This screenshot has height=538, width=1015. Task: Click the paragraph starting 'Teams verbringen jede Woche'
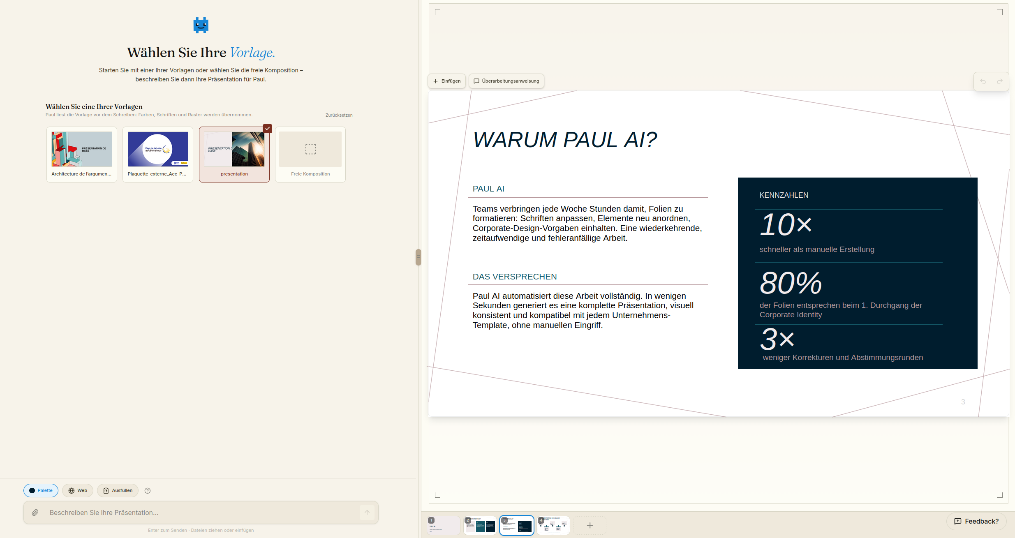point(587,224)
